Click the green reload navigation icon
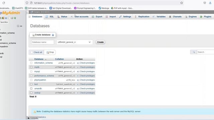This screenshot has height=120, width=214. click(x=15, y=18)
